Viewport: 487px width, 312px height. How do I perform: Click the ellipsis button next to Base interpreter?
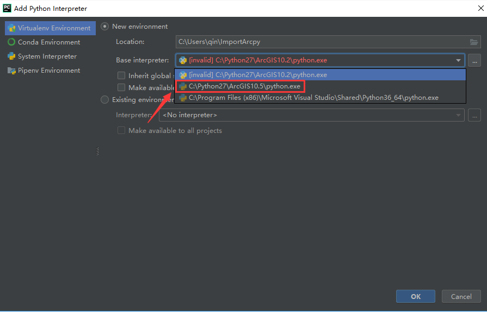(x=474, y=60)
